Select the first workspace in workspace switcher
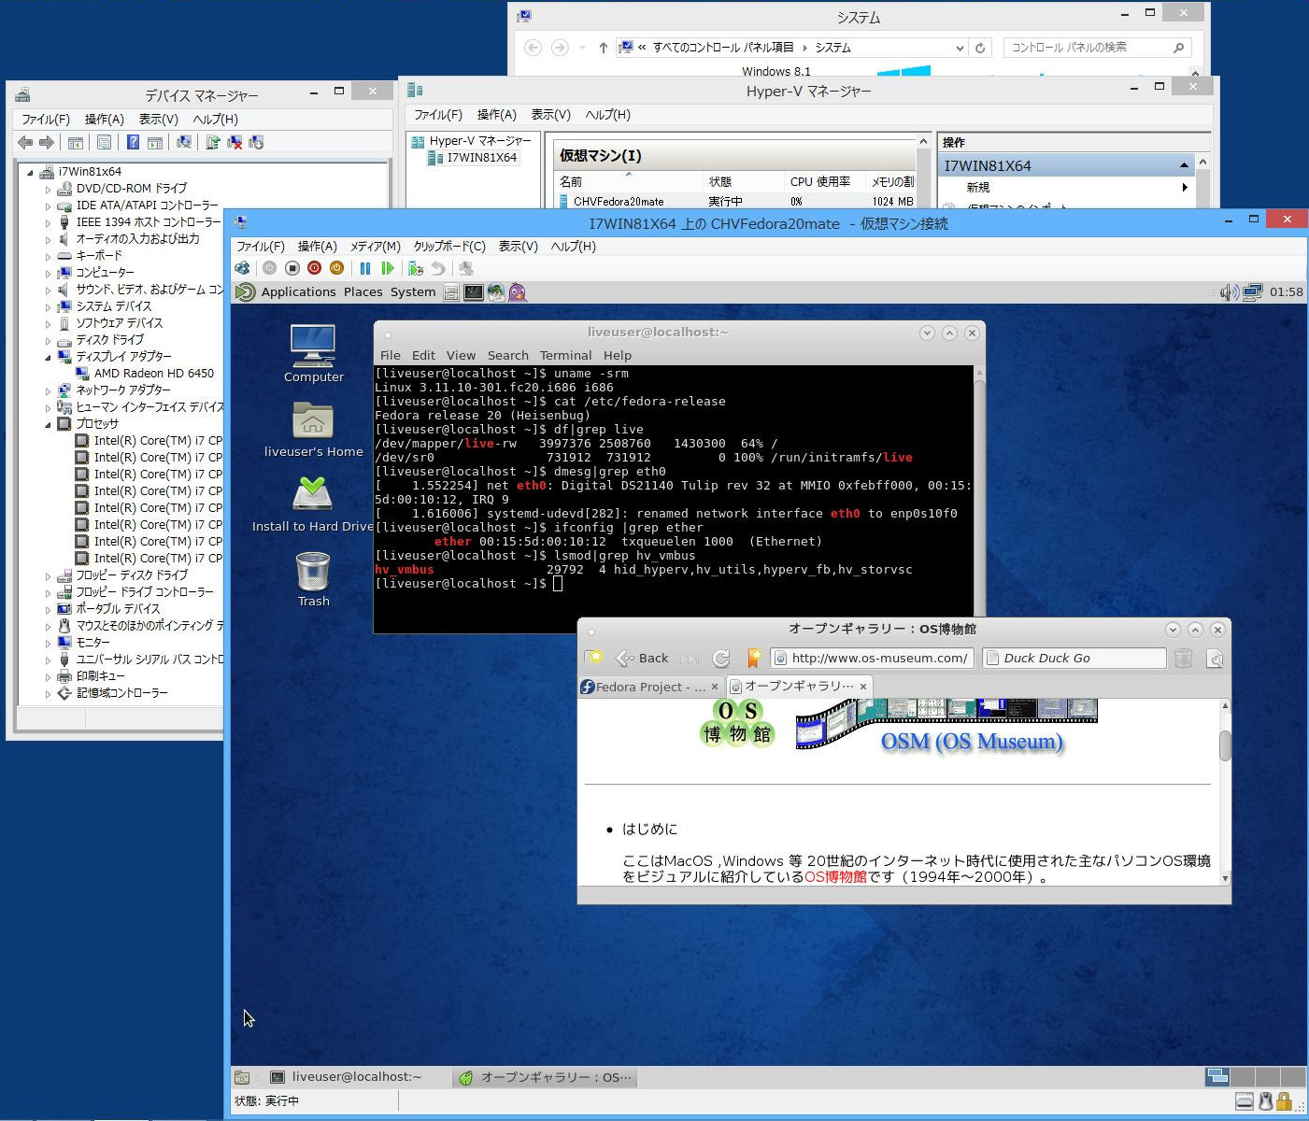Viewport: 1309px width, 1121px height. (1217, 1077)
